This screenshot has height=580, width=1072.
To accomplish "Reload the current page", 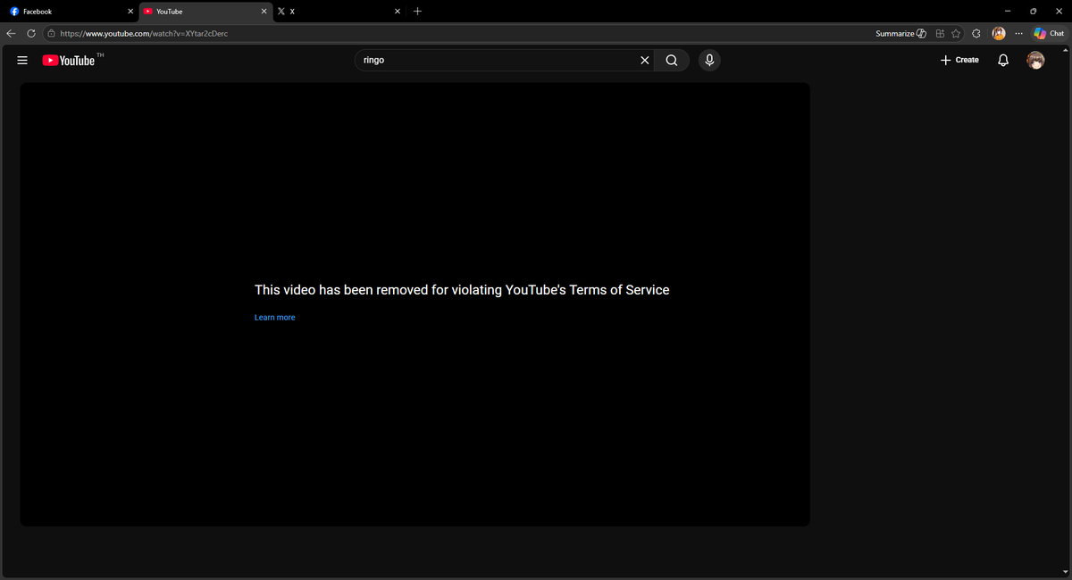I will [31, 33].
